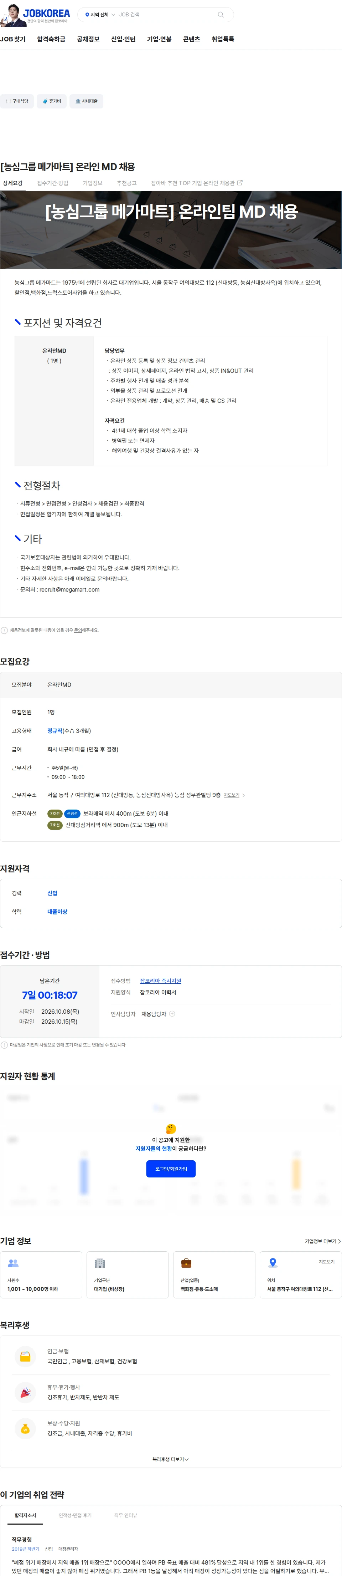Click the recruit@megamart.com contact text
342x1576 pixels.
point(69,590)
